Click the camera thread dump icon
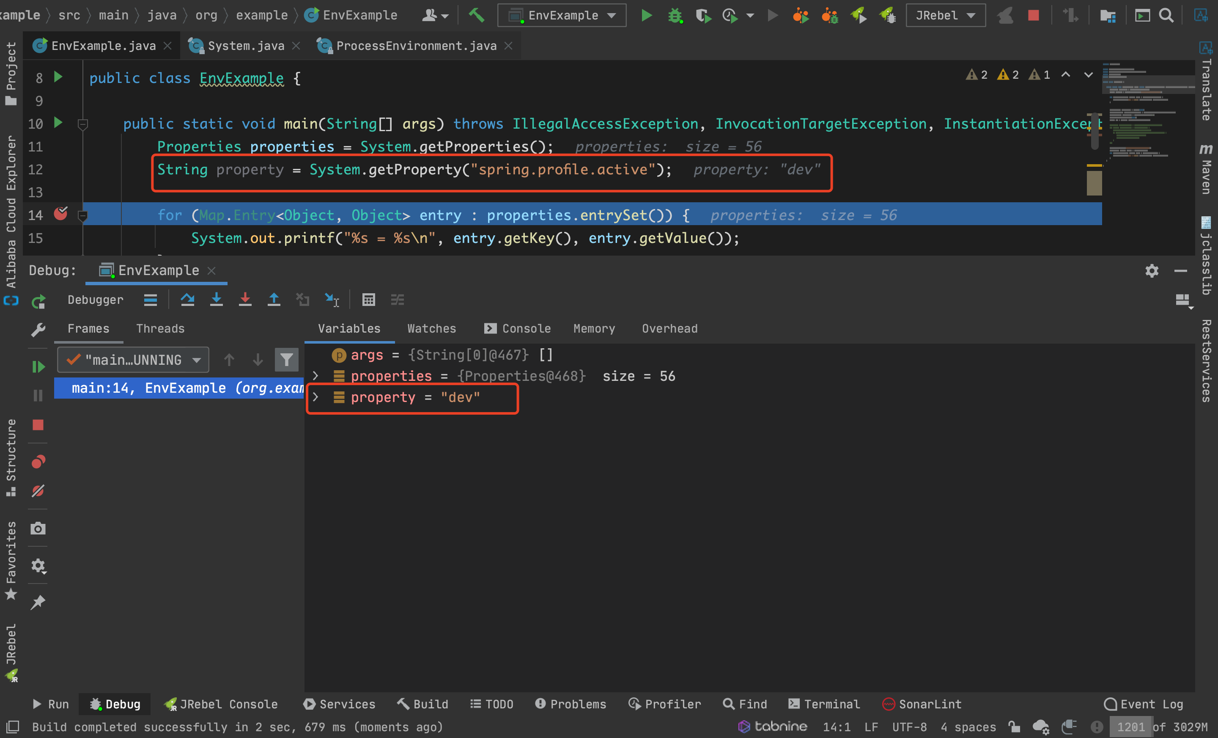This screenshot has width=1218, height=738. click(x=38, y=528)
